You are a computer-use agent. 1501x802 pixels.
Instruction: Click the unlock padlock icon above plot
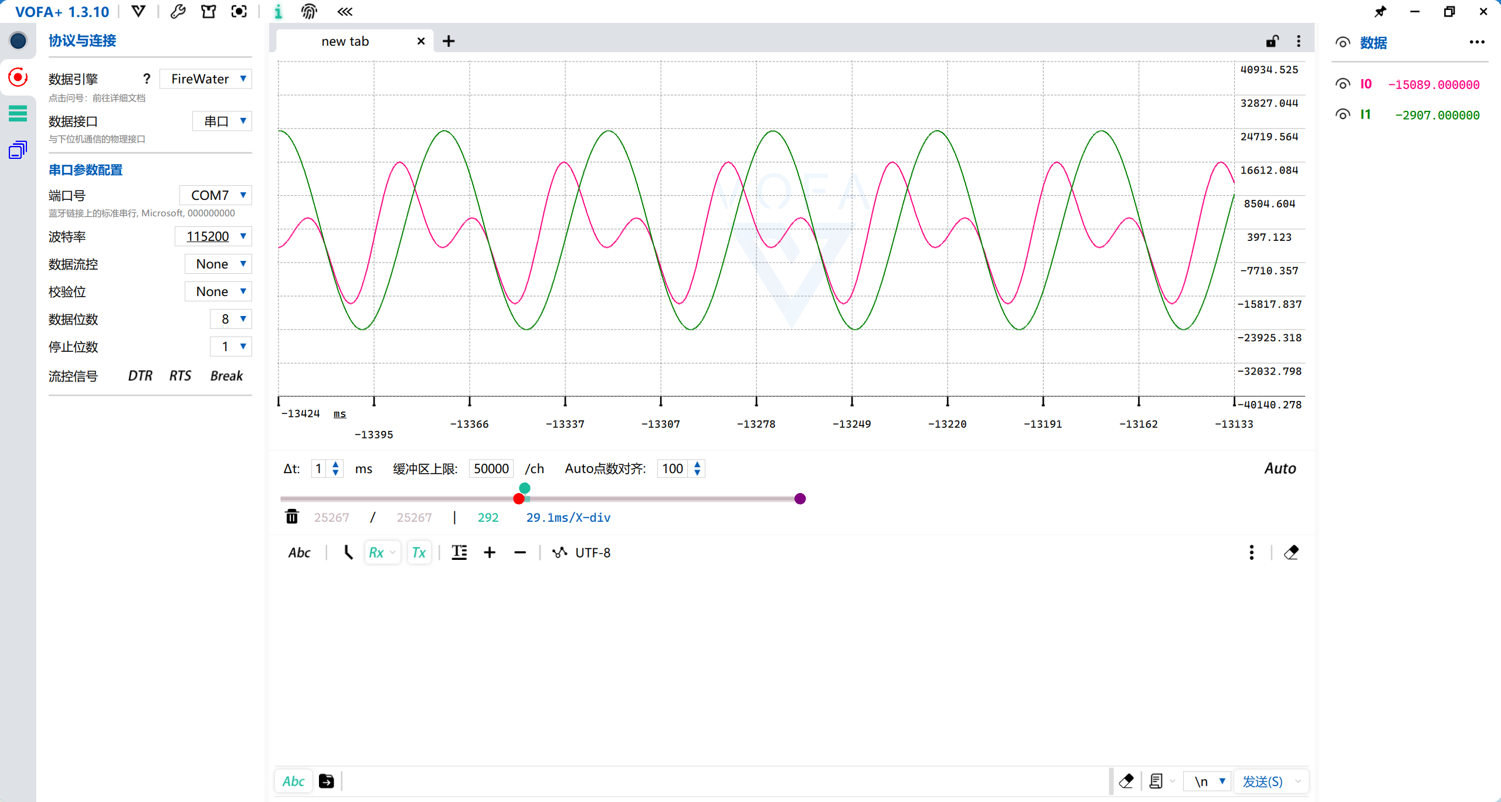coord(1272,41)
